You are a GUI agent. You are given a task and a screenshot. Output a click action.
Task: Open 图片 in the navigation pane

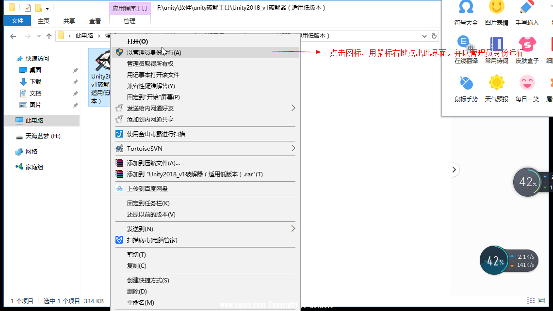(35, 105)
